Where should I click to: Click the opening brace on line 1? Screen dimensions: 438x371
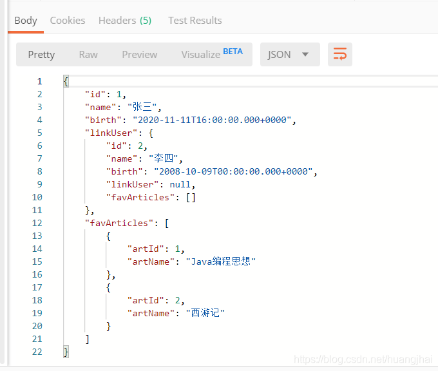(x=66, y=81)
